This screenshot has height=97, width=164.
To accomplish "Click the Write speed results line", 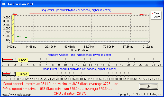I will [58, 89].
